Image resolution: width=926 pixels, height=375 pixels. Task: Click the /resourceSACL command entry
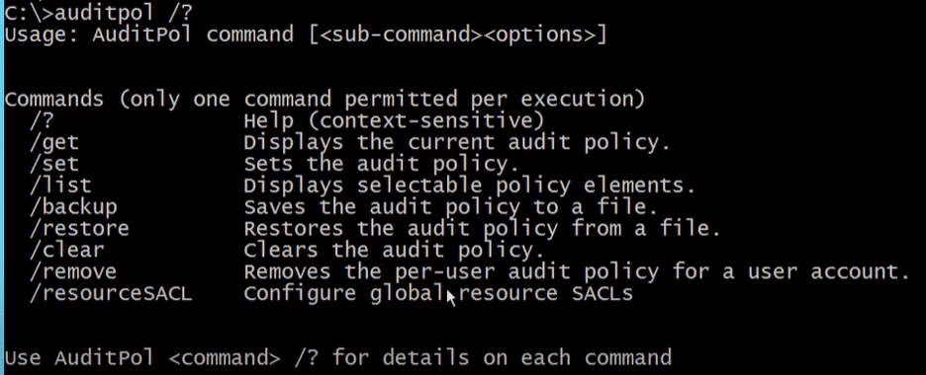111,293
